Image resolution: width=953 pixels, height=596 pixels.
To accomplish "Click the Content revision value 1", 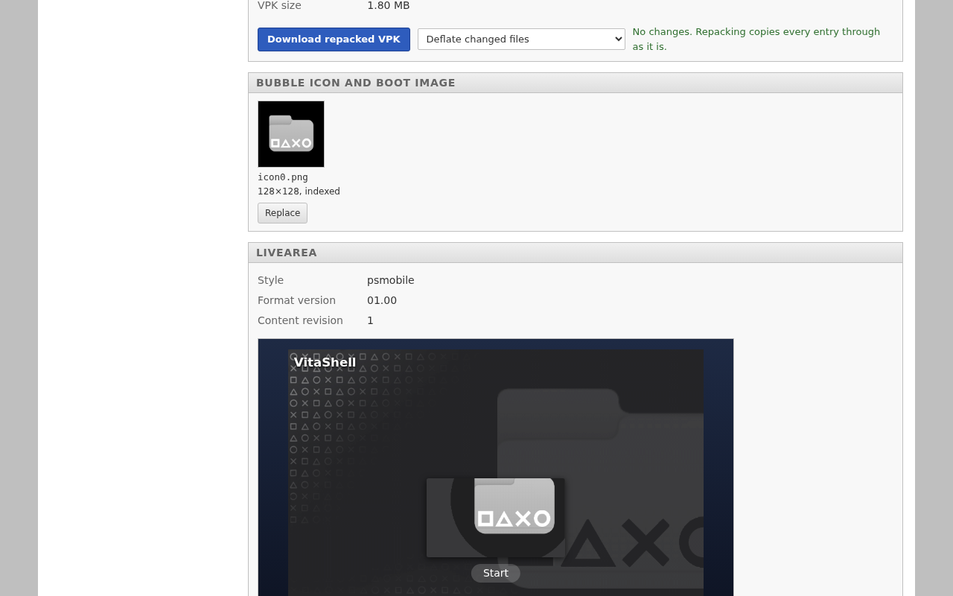I will pos(370,320).
